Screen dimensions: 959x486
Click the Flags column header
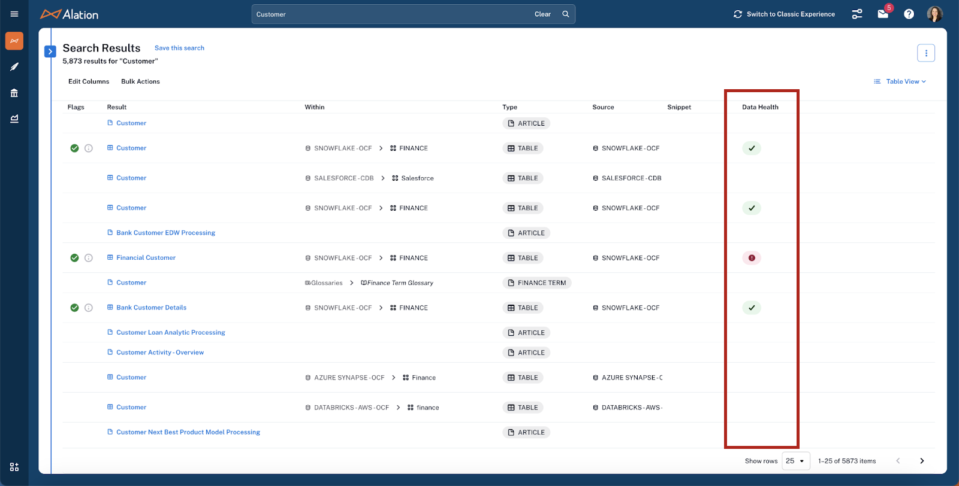(76, 107)
